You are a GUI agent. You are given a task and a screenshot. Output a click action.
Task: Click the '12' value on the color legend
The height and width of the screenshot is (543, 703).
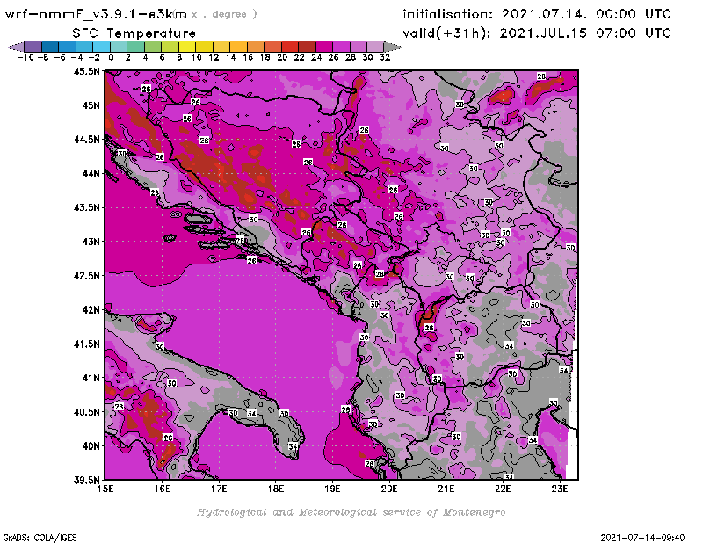point(214,57)
